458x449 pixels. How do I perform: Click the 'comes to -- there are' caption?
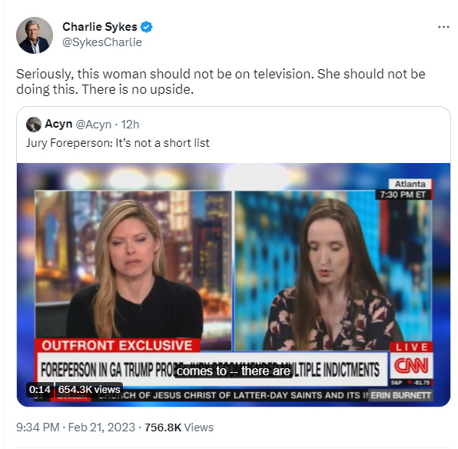coord(234,371)
